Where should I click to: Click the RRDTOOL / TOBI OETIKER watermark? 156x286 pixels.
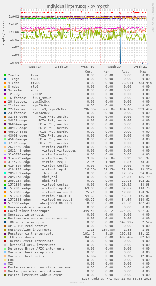click(x=153, y=17)
